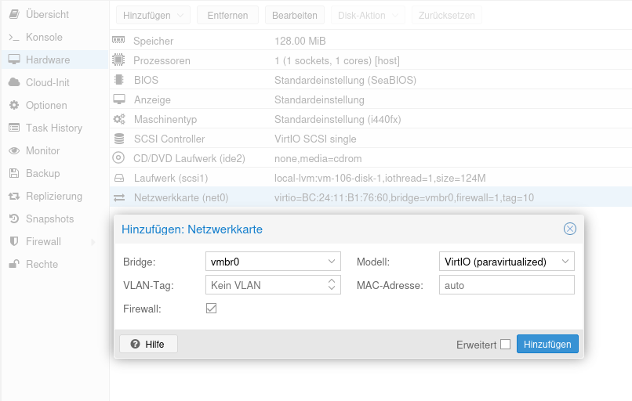Click the Firewall shield icon in sidebar
This screenshot has width=632, height=401.
[13, 241]
